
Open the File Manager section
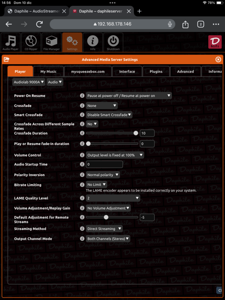(x=52, y=42)
